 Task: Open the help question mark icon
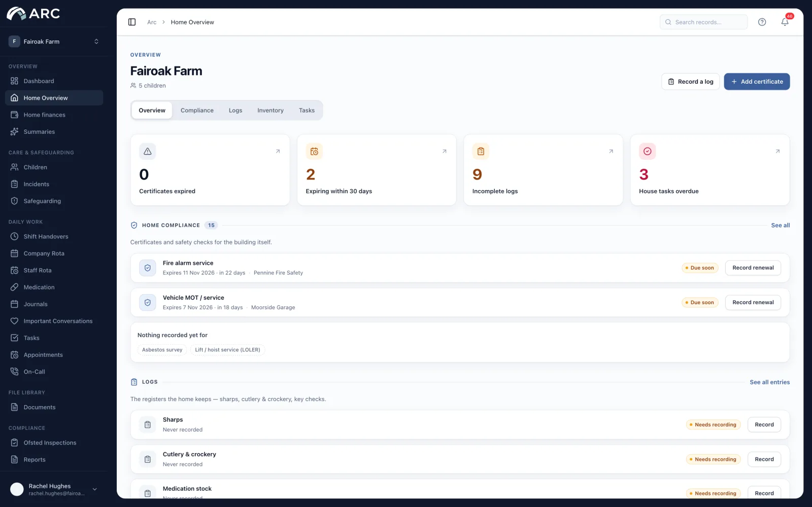point(762,22)
